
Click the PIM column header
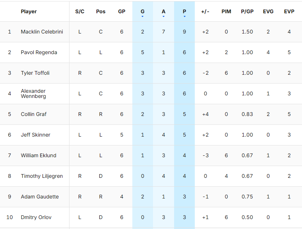(x=226, y=11)
